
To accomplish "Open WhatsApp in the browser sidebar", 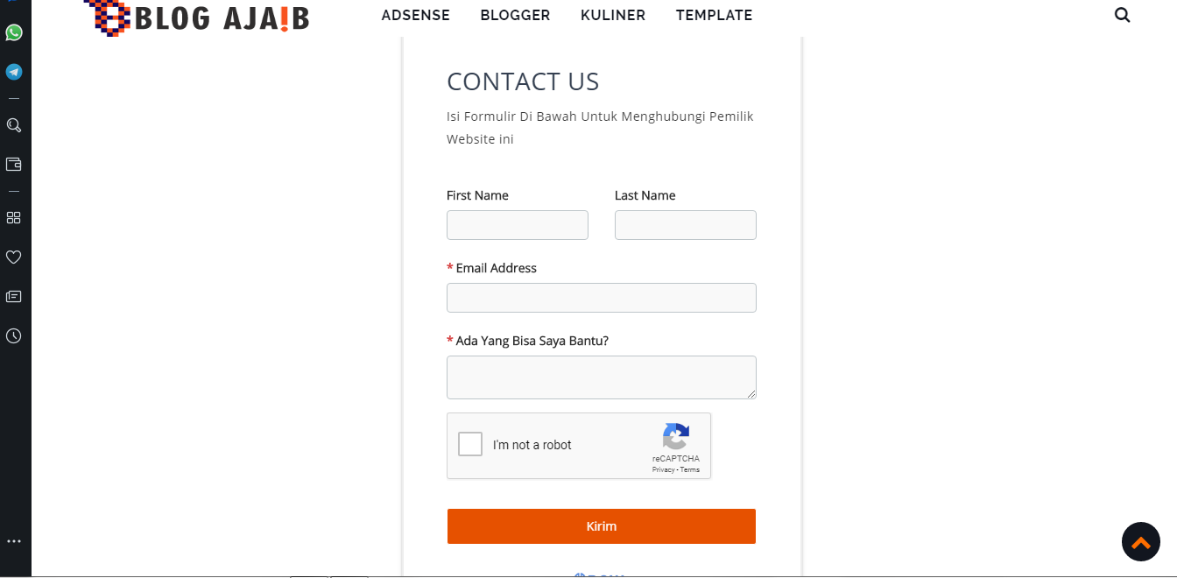I will (x=14, y=33).
